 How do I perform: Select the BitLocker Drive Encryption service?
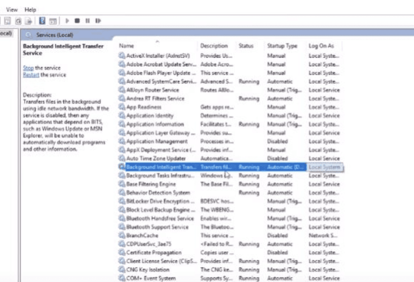pyautogui.click(x=230, y=201)
